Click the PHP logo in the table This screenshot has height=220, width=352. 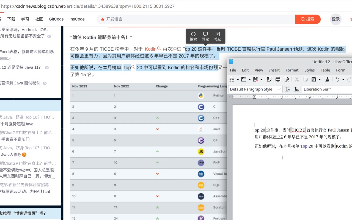click(201, 163)
